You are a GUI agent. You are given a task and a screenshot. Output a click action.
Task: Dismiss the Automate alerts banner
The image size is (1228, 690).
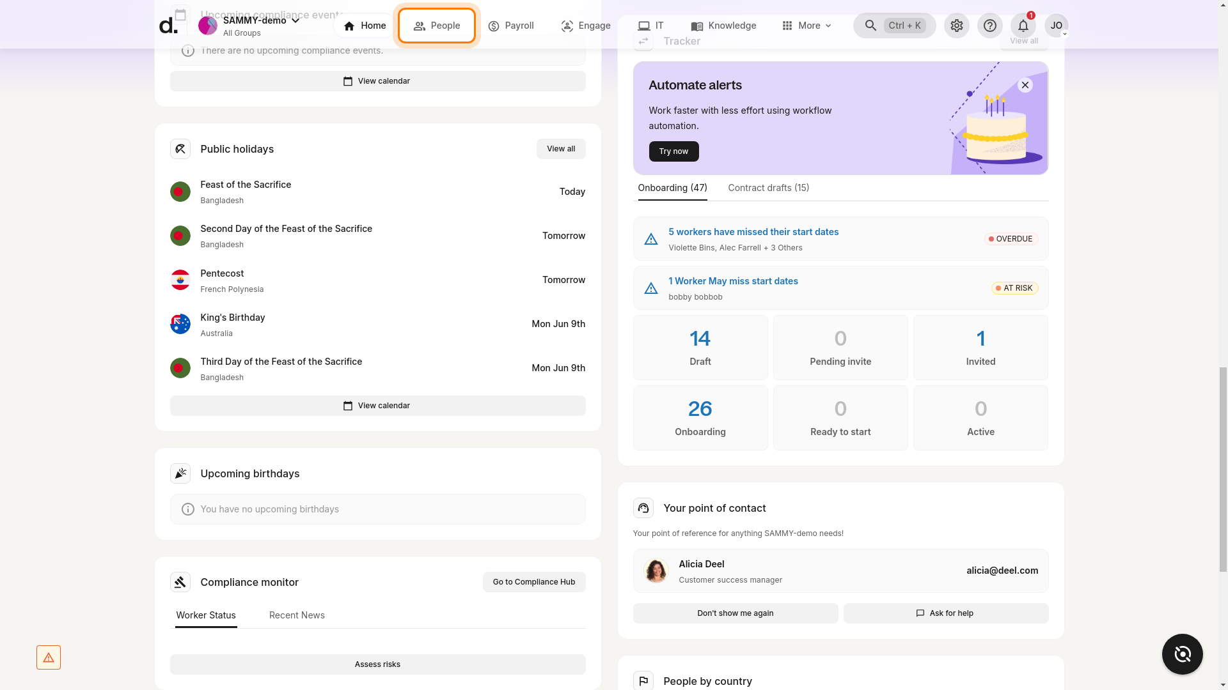[1025, 85]
